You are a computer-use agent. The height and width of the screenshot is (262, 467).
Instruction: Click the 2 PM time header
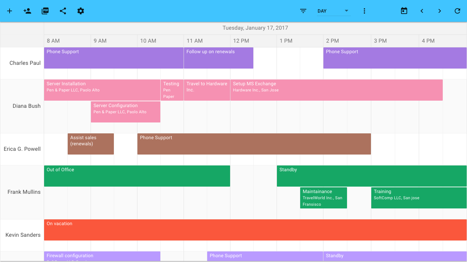click(347, 41)
